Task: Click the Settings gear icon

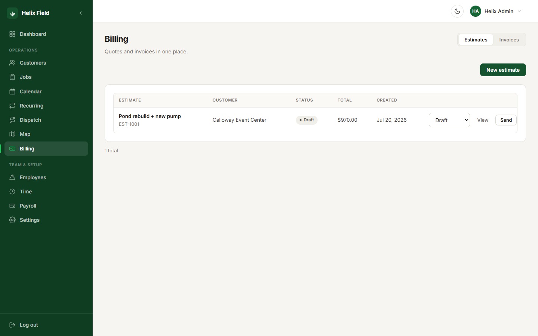Action: pyautogui.click(x=12, y=220)
